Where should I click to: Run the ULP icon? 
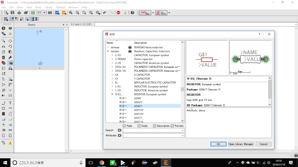click(x=64, y=13)
